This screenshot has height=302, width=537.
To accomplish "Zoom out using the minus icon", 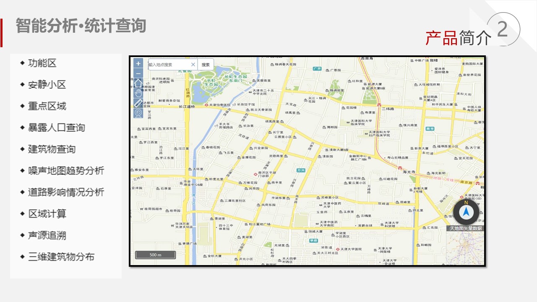I will pos(137,74).
